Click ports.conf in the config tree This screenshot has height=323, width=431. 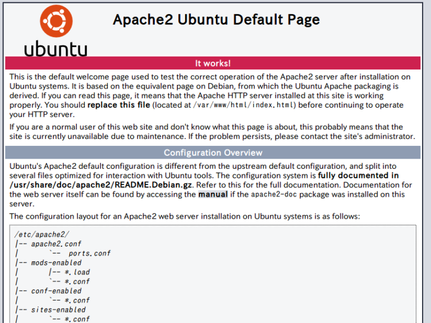tap(89, 253)
